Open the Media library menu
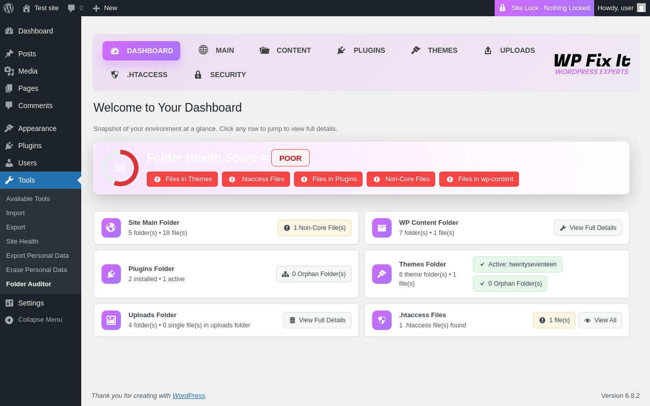650x406 pixels. pyautogui.click(x=41, y=71)
